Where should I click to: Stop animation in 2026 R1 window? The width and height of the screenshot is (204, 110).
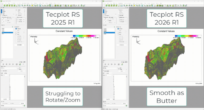(118, 64)
